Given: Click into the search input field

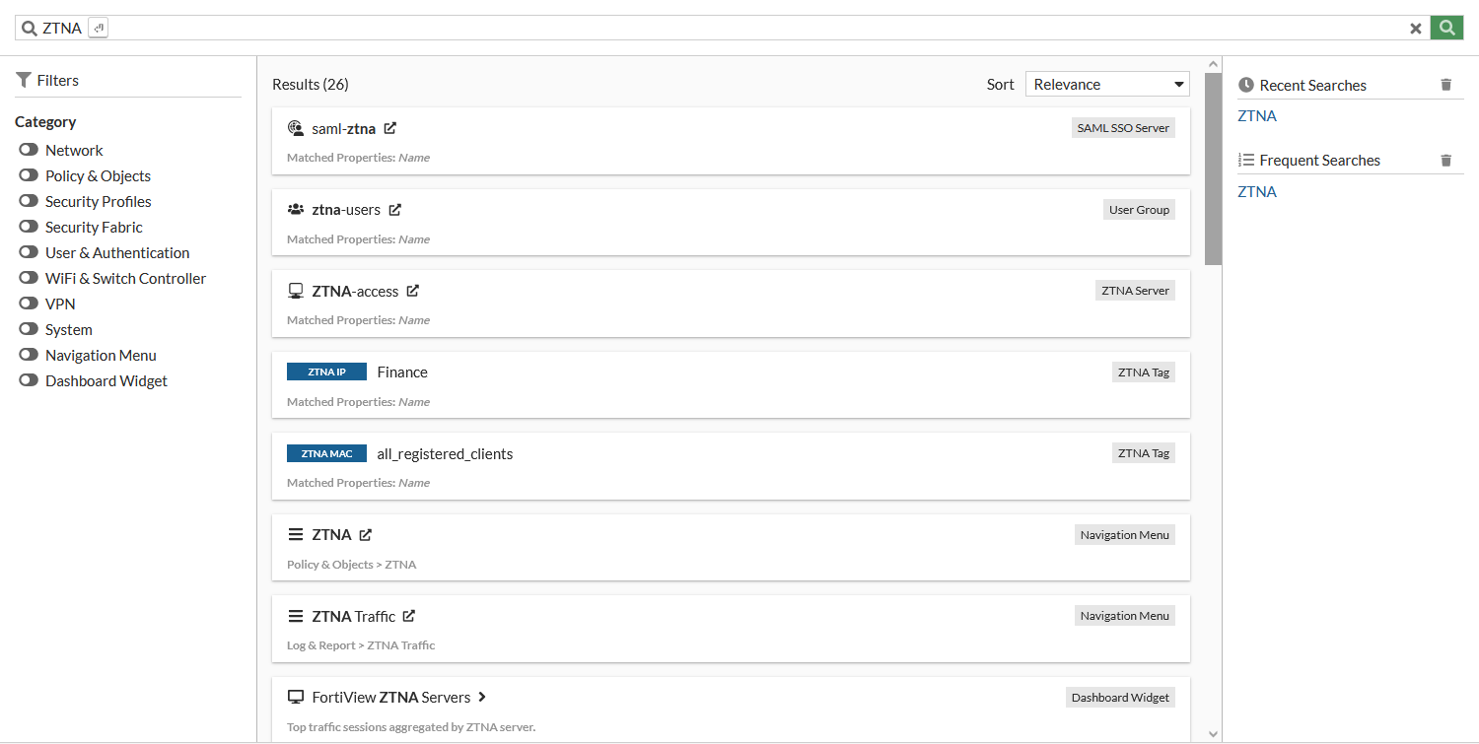Looking at the screenshot, I should [749, 29].
